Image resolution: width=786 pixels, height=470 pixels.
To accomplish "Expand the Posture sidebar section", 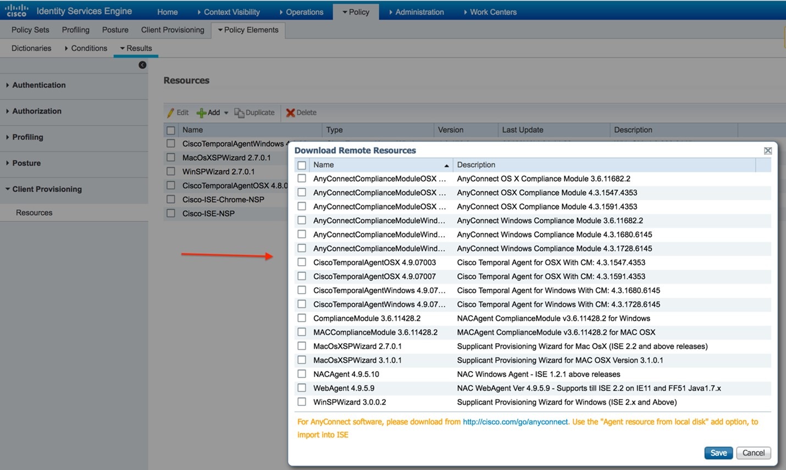I will 8,163.
